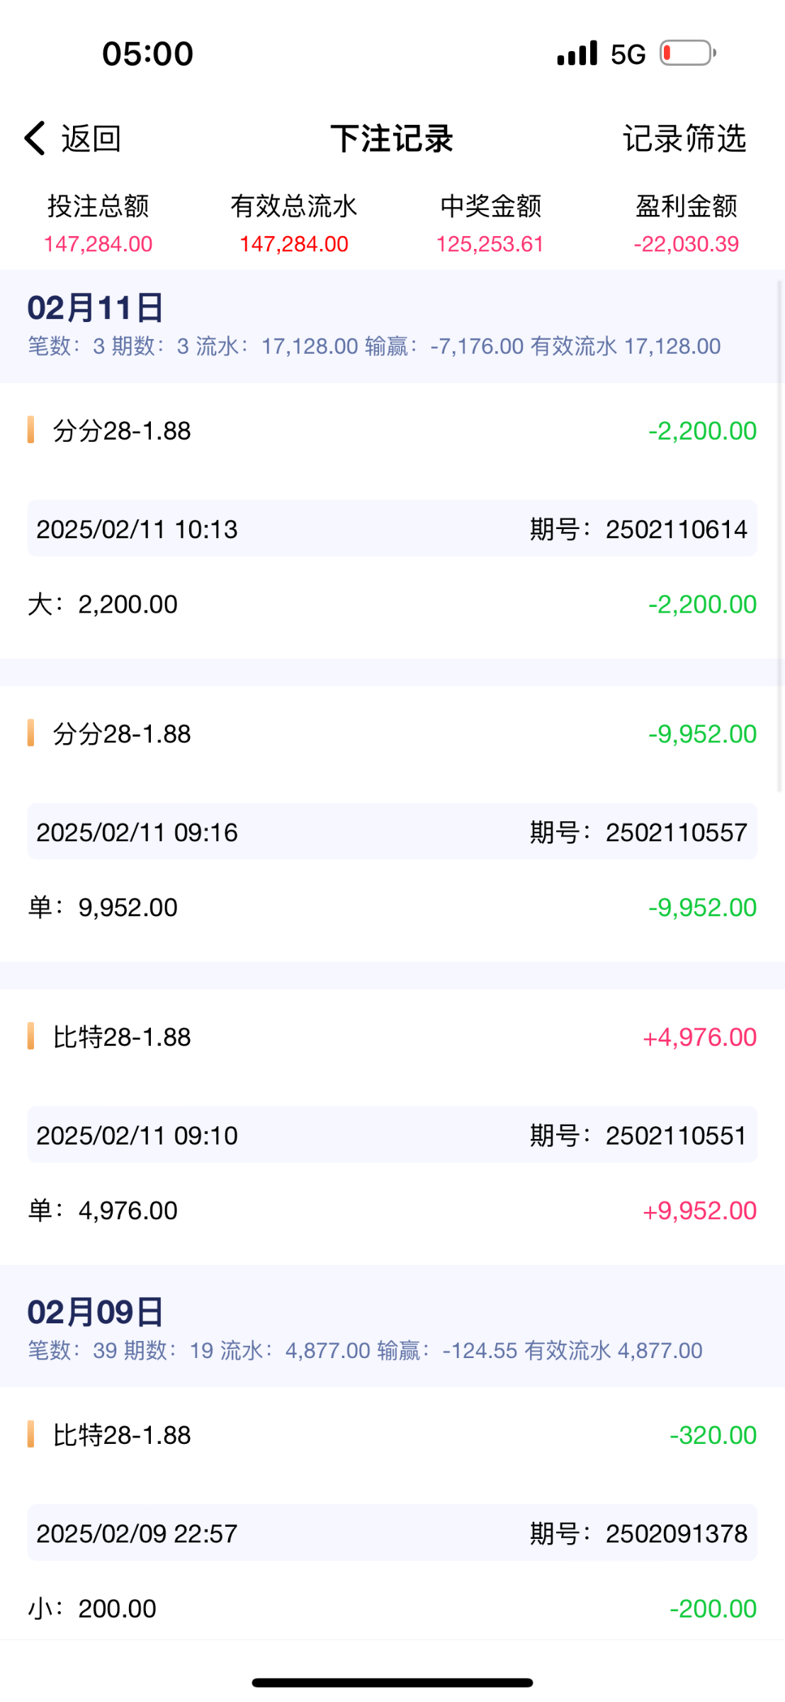The width and height of the screenshot is (785, 1702).
Task: Tap orange marker beside 比特28-1.88 at +4,976.00
Action: 30,1036
